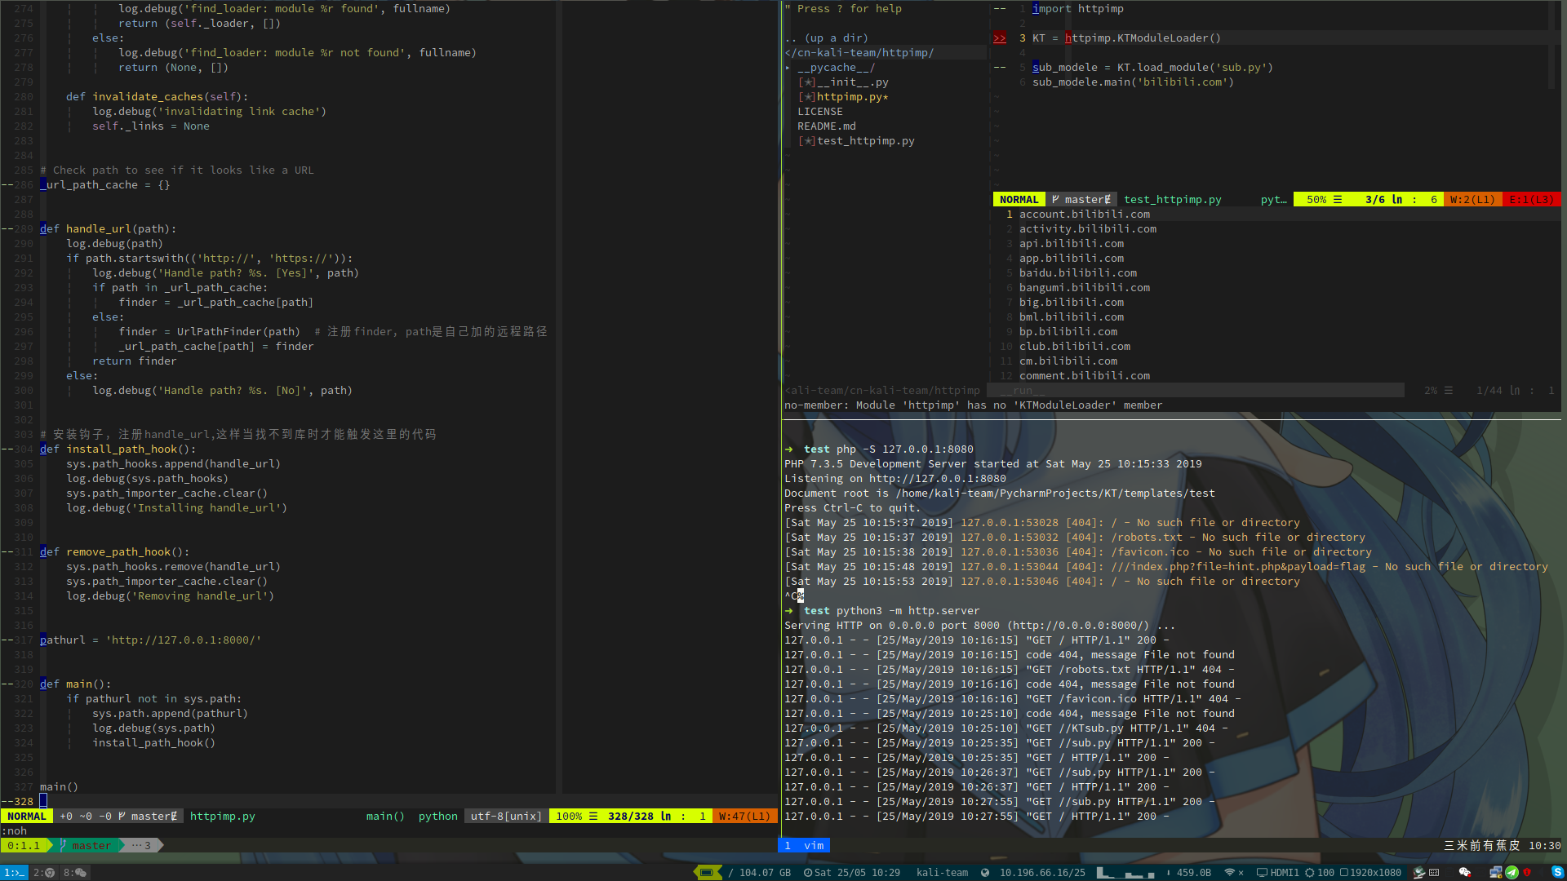Viewport: 1567px width, 881px height.
Task: Click warning indicator W:2(L1)
Action: (x=1472, y=200)
